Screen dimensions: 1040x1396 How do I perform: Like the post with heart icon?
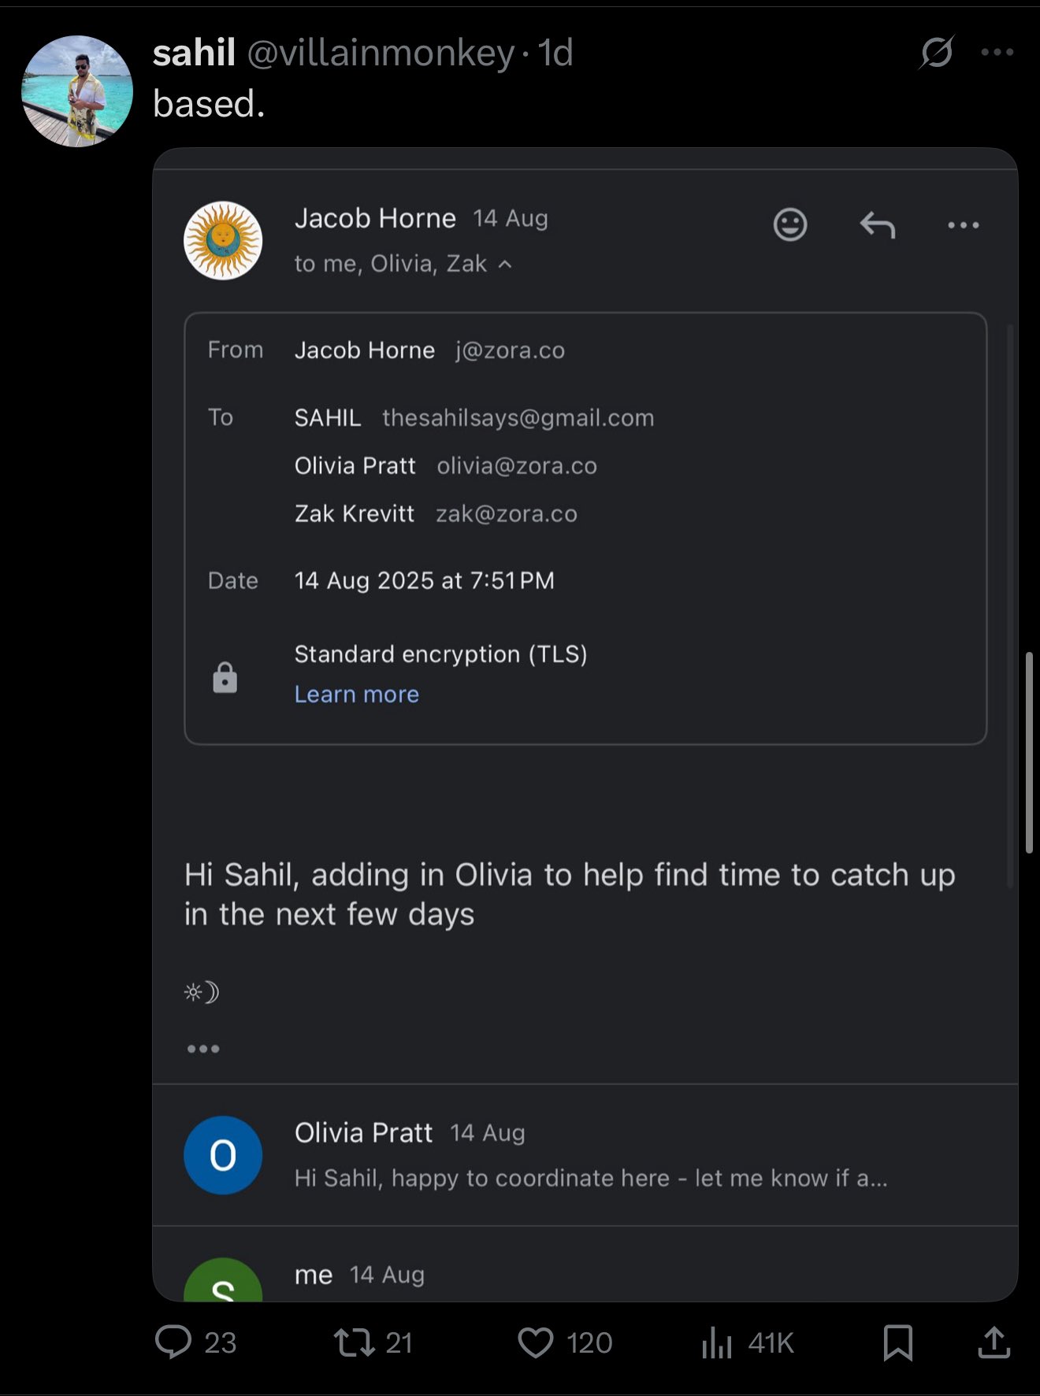536,1342
